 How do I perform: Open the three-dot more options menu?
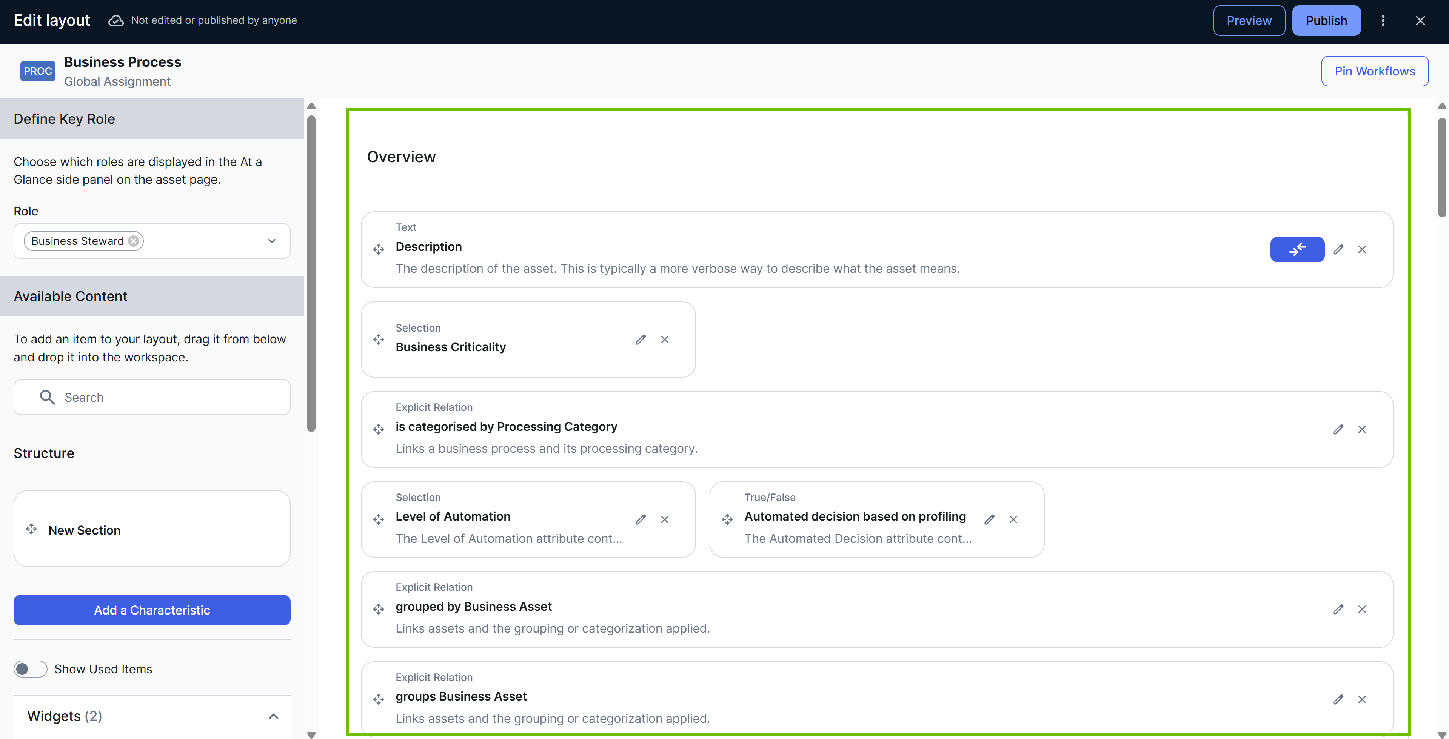pyautogui.click(x=1383, y=21)
